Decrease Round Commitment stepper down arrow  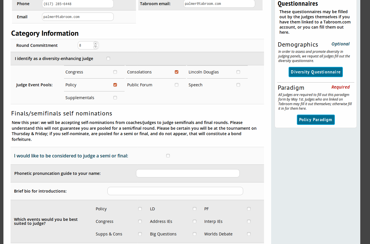coord(95,47)
